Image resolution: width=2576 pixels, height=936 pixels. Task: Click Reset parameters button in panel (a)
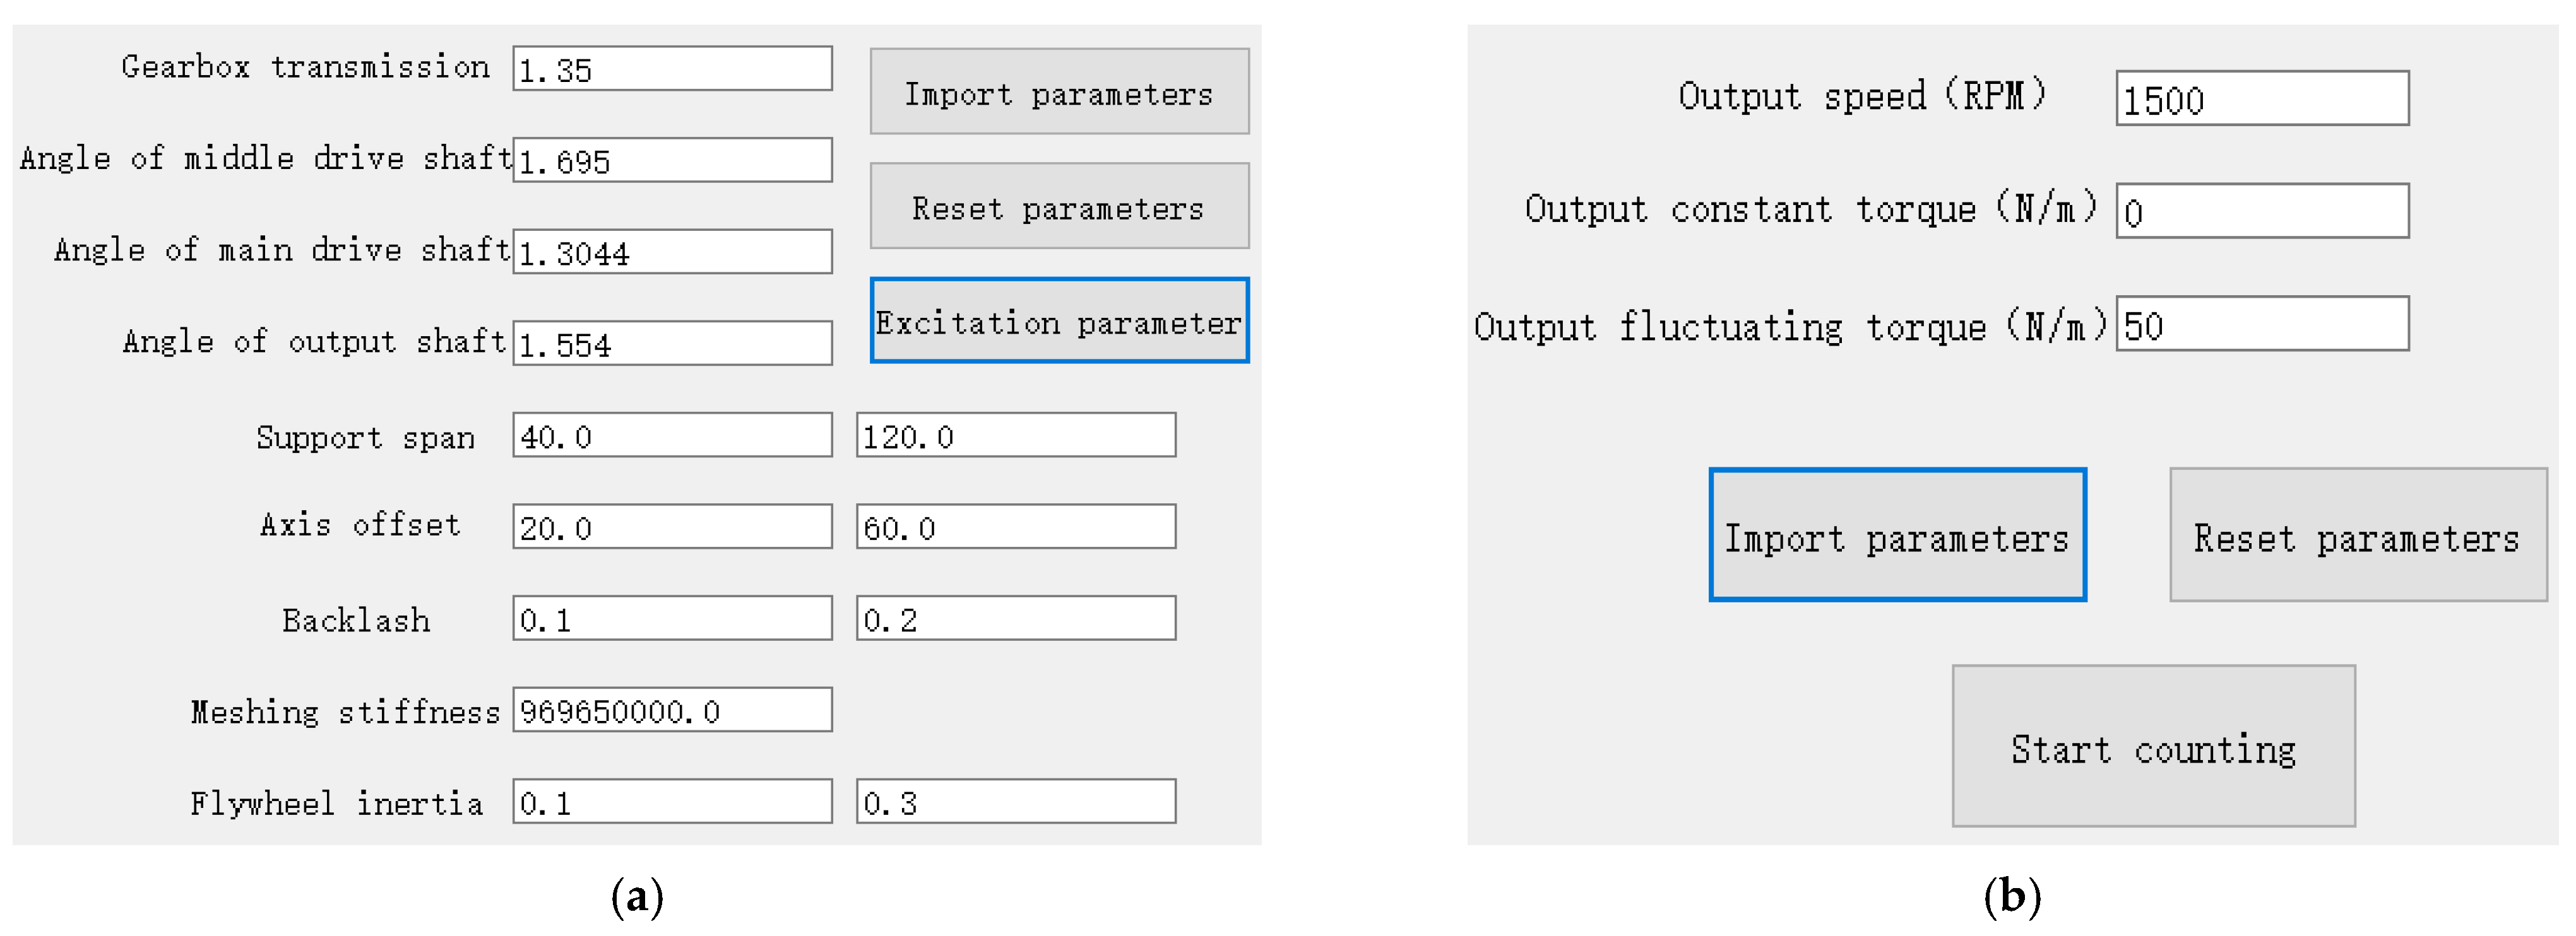tap(1058, 207)
